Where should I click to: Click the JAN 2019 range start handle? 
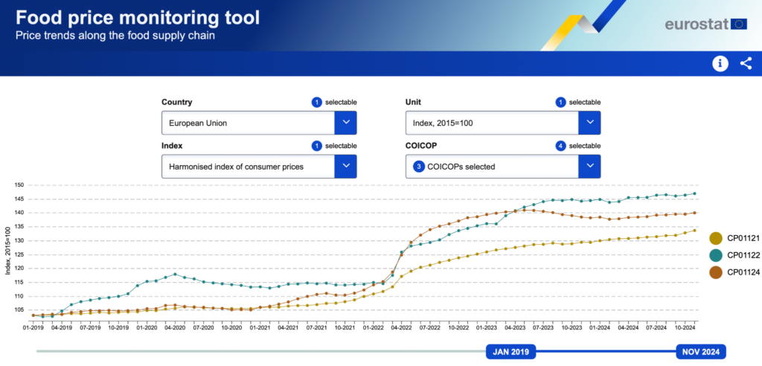(x=510, y=352)
